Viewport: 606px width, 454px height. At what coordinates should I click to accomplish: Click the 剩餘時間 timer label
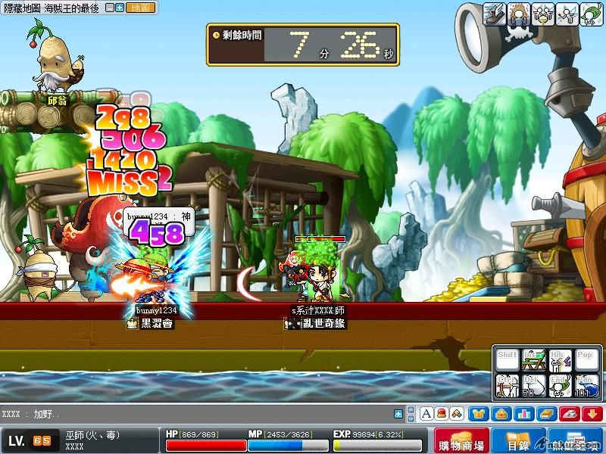pyautogui.click(x=241, y=35)
